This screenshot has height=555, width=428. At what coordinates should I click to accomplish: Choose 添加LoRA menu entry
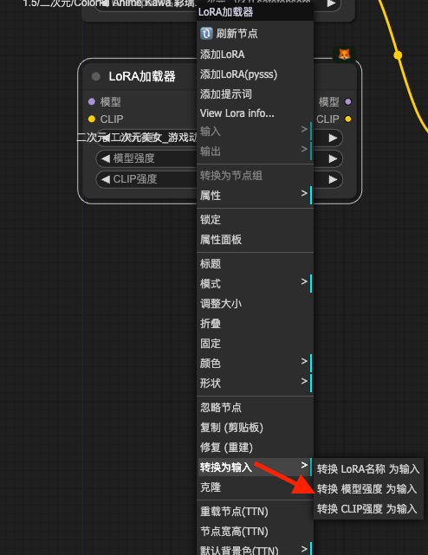click(255, 55)
